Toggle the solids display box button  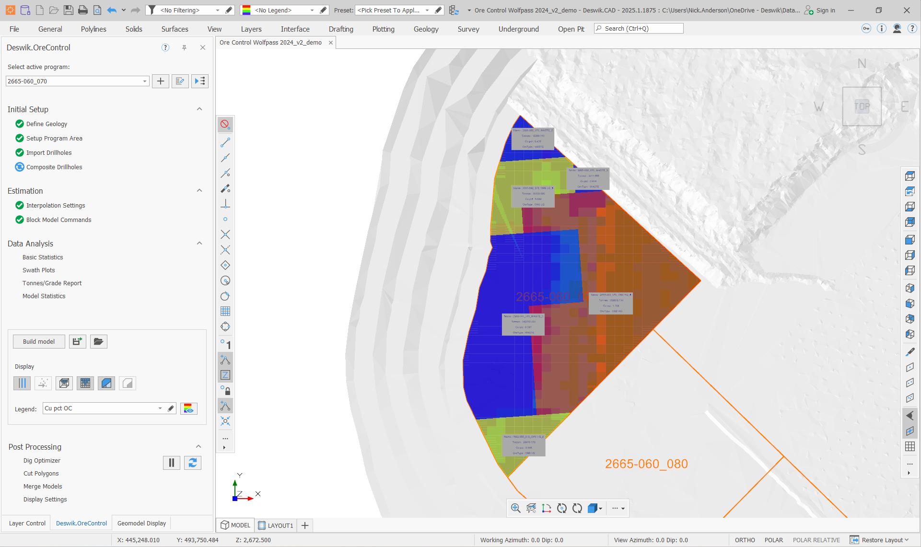tap(64, 383)
